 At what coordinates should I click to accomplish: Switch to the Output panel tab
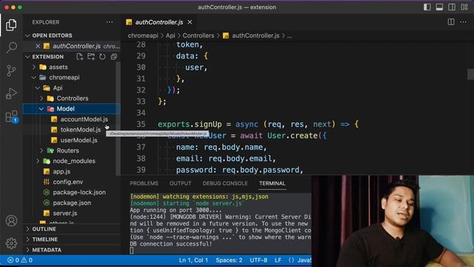point(180,183)
